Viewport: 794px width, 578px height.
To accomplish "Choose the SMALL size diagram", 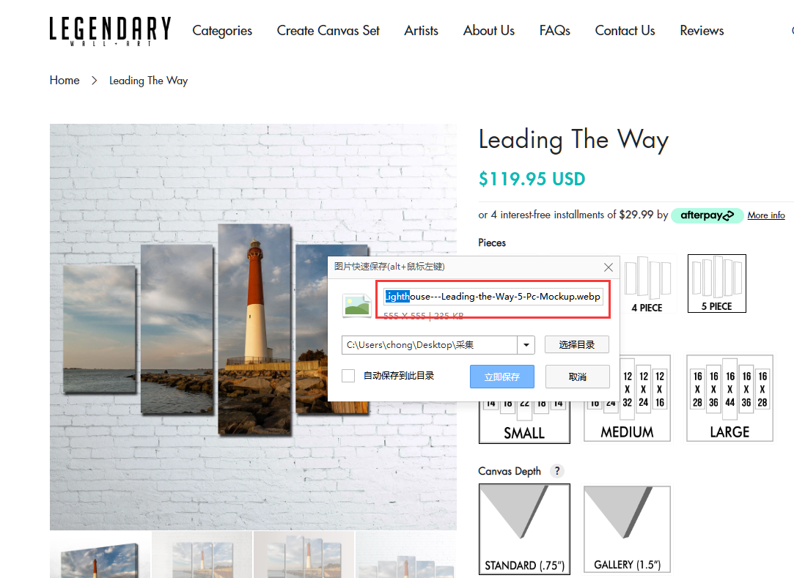I will [524, 422].
